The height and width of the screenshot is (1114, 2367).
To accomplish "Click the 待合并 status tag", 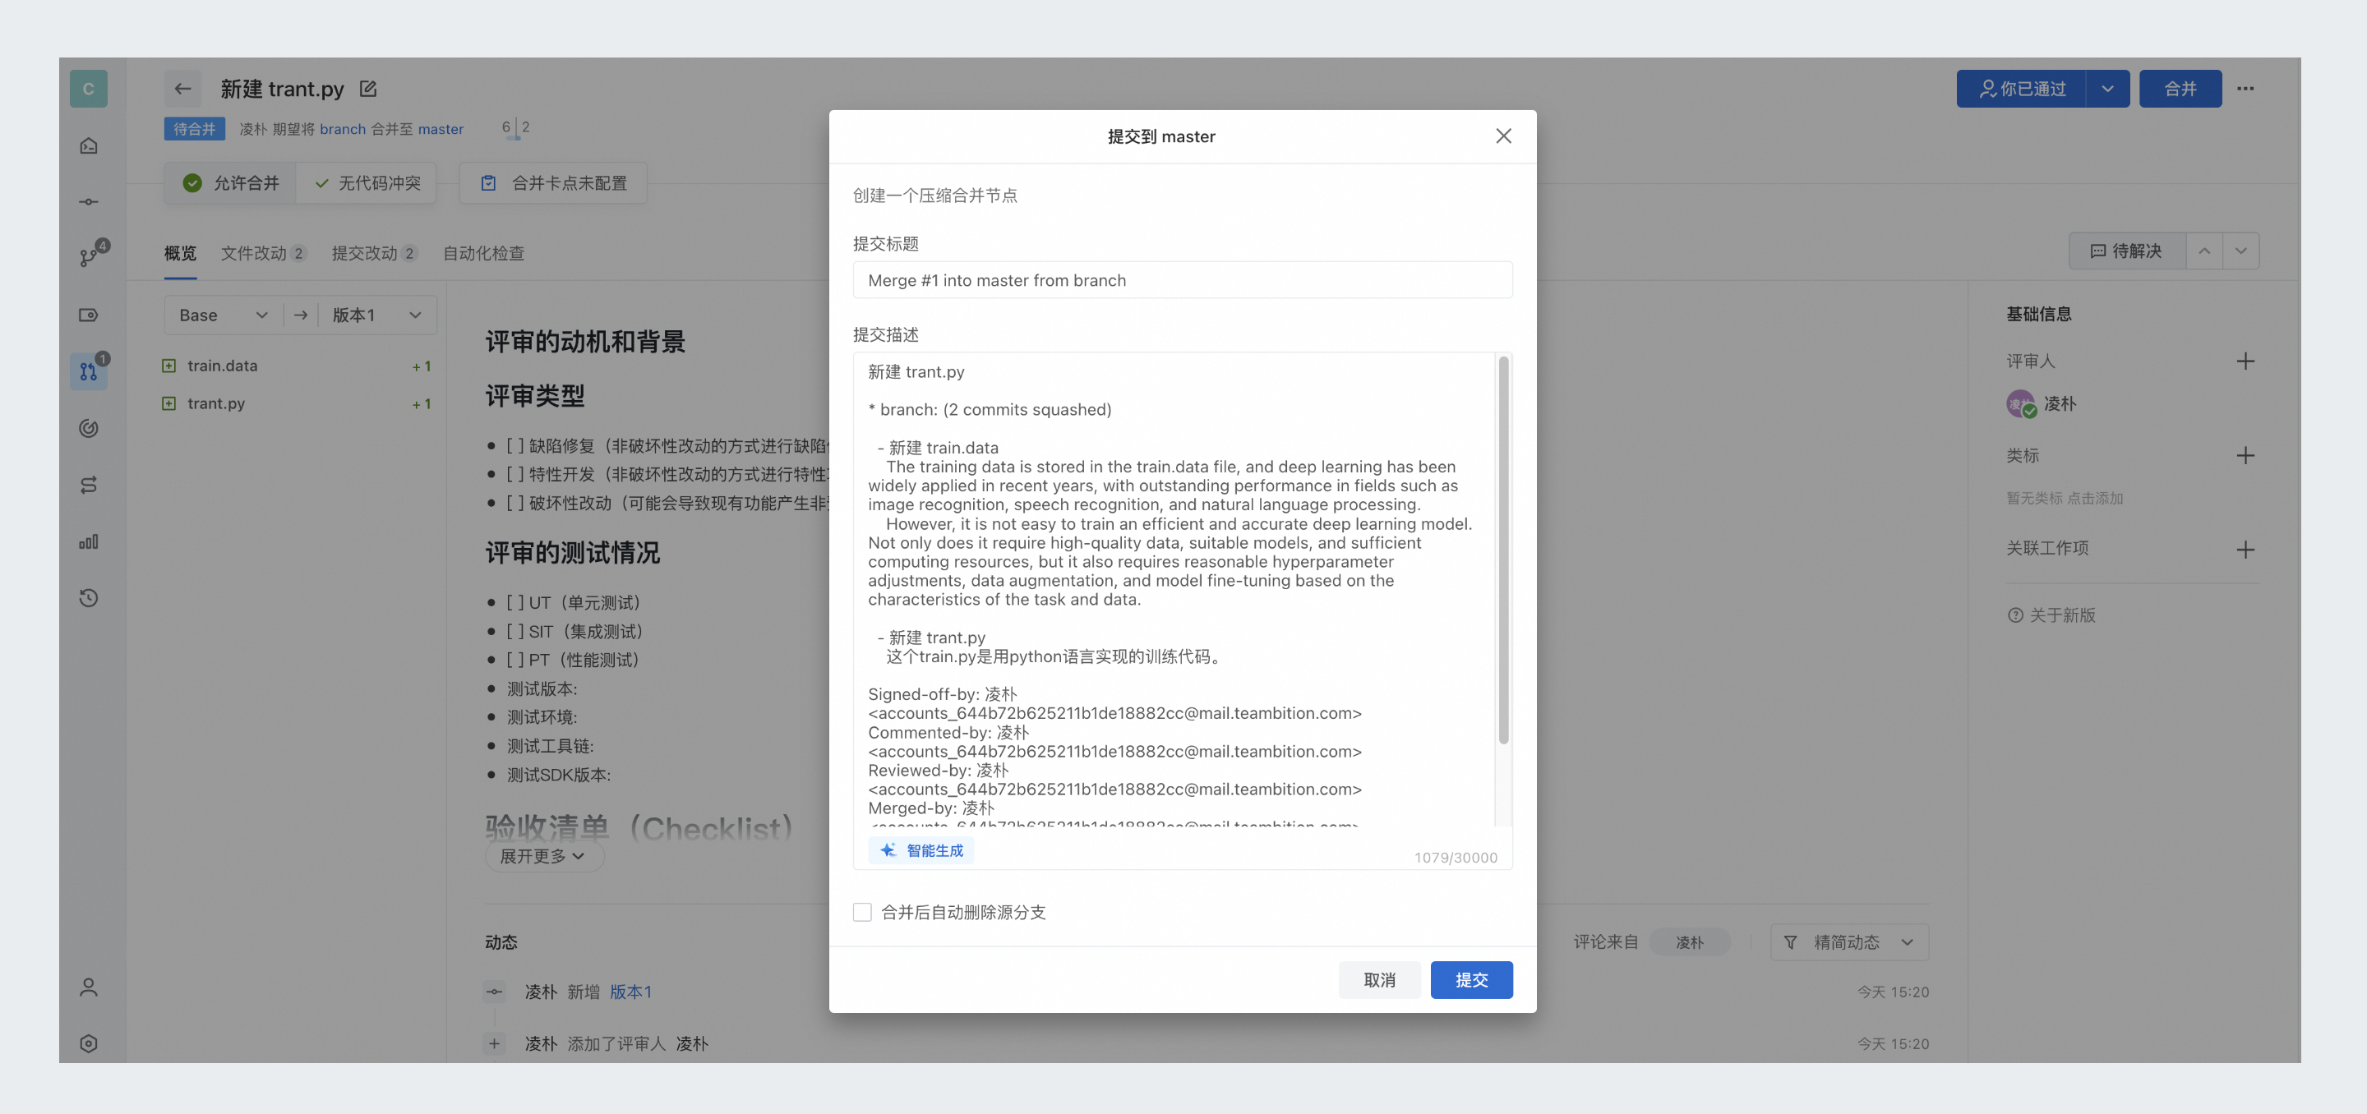I will coord(195,129).
